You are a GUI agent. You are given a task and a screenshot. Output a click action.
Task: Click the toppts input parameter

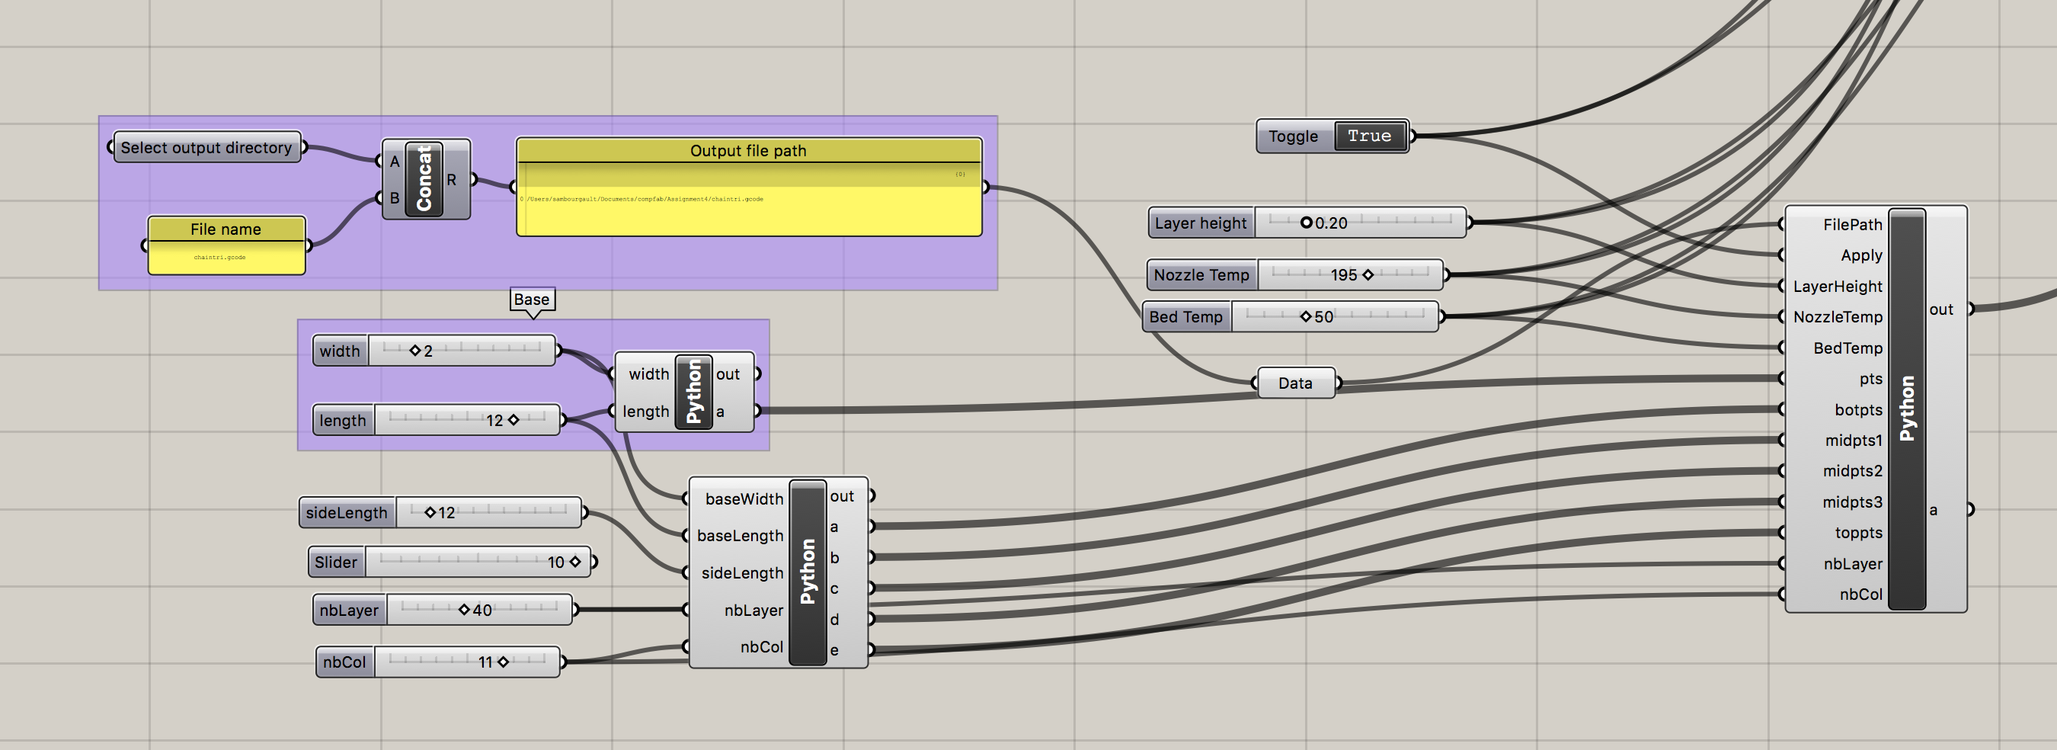tap(1858, 533)
